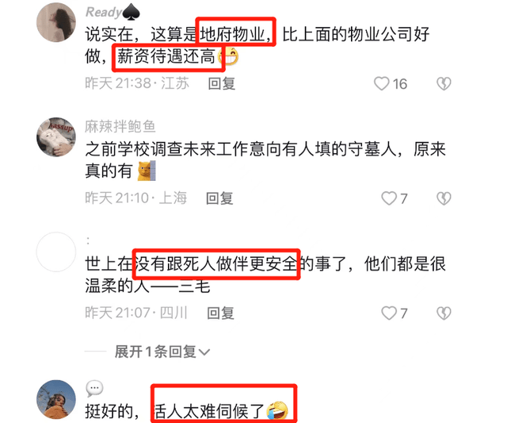Reply to the 昨天 21:10 上海 comment
The height and width of the screenshot is (423, 507).
point(219,198)
